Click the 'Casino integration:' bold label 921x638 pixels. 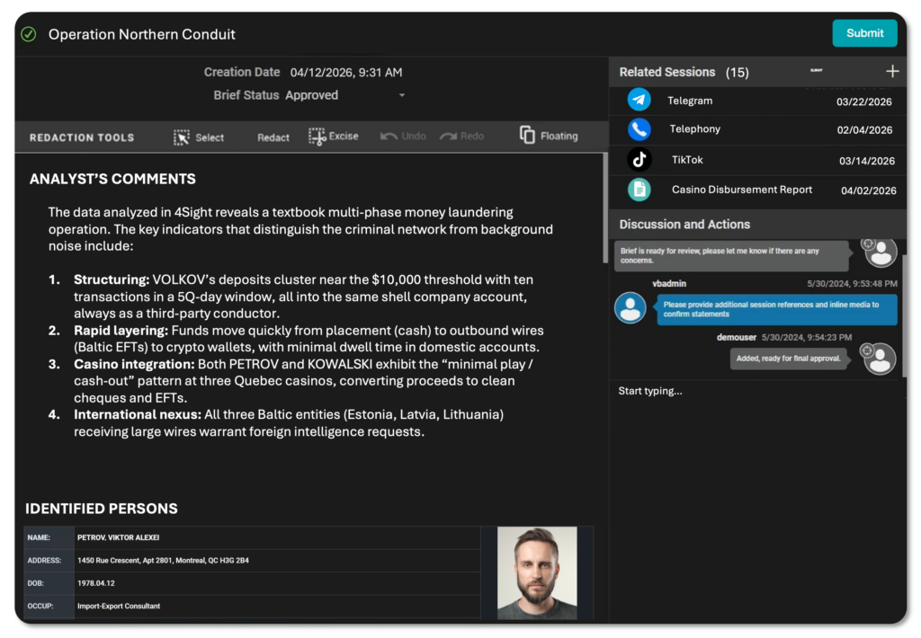point(134,364)
